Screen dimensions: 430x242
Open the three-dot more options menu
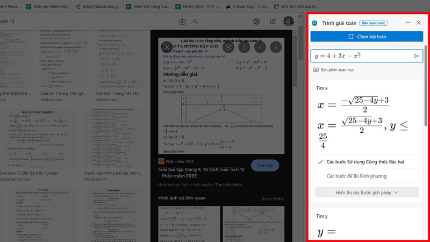pyautogui.click(x=408, y=23)
